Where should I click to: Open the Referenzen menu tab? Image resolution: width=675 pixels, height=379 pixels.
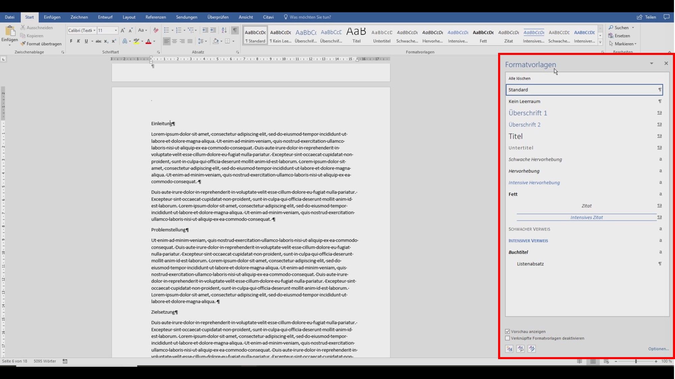tap(155, 17)
